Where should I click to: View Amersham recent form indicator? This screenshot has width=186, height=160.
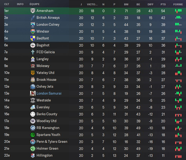178,11
